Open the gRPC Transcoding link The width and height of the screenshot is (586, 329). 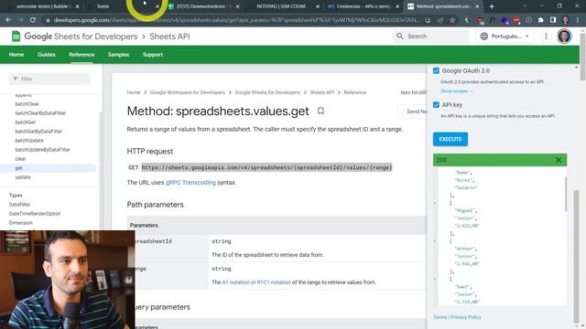pos(190,183)
